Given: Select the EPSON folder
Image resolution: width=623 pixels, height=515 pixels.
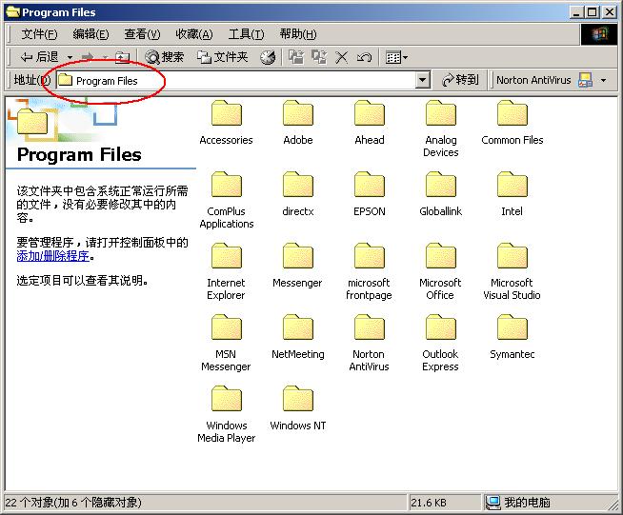Looking at the screenshot, I should 370,194.
